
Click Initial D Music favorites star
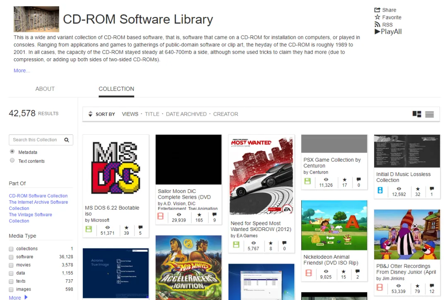pyautogui.click(x=418, y=189)
